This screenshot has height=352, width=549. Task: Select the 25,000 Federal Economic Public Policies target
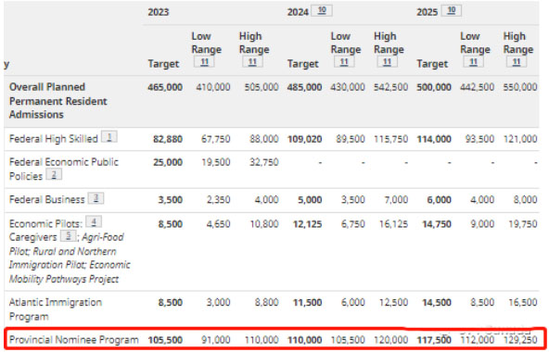(x=168, y=162)
